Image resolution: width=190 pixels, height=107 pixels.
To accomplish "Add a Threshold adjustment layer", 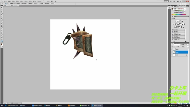I will coord(179,27).
